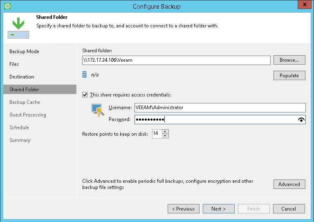Click the Shared folder path field
Viewport: 314px width, 222px height.
point(176,60)
